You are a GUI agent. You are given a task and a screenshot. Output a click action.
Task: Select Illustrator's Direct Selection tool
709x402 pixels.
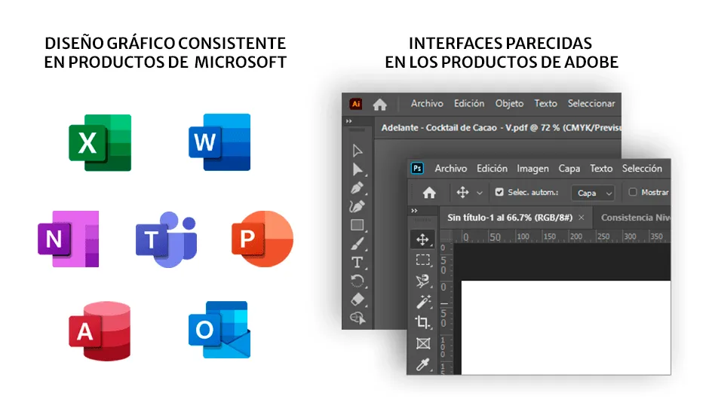click(358, 169)
